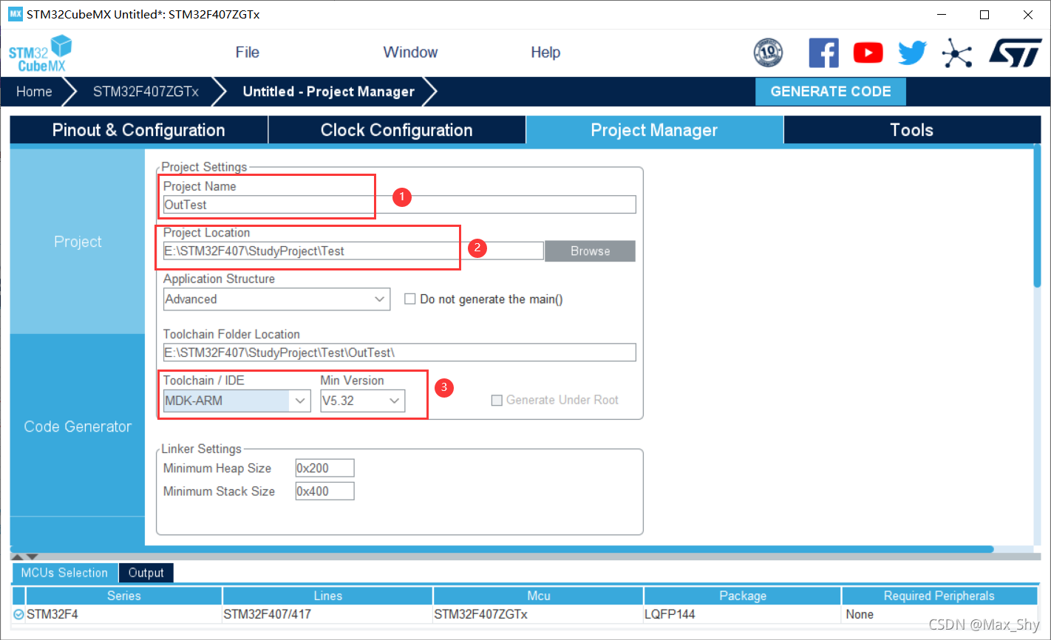Screen dimensions: 1051x640
Task: Open the File menu
Action: pyautogui.click(x=247, y=52)
